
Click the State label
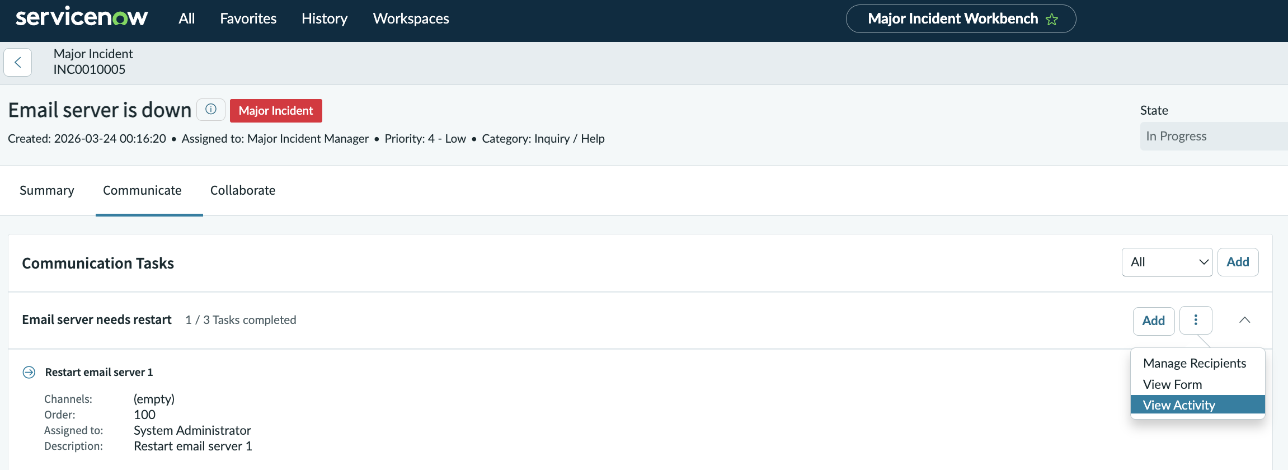[1154, 110]
